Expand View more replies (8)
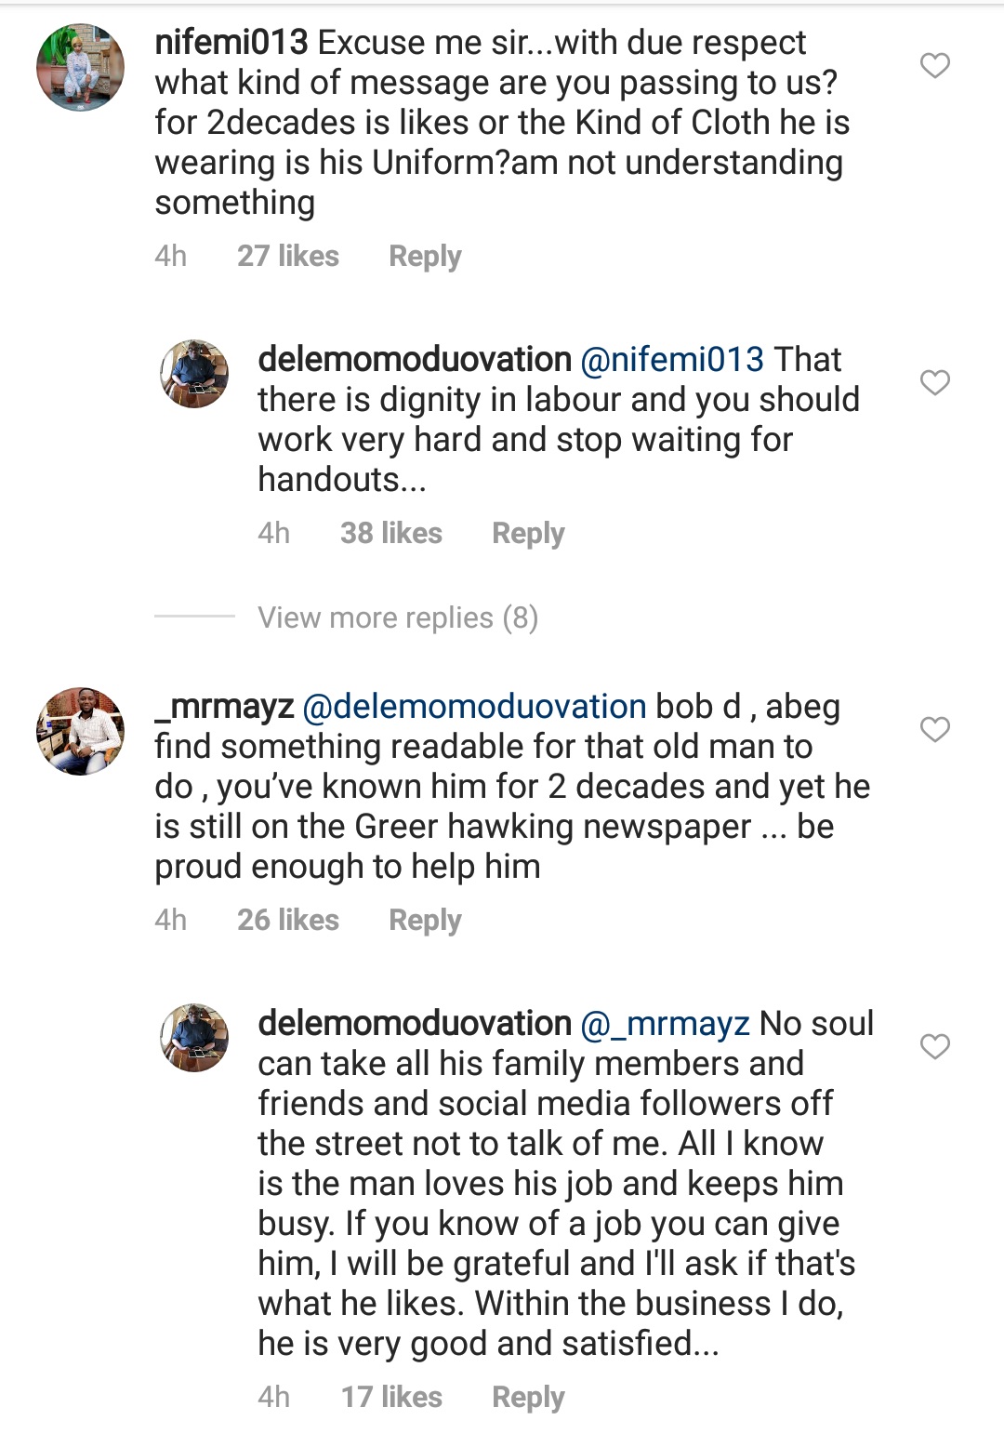The height and width of the screenshot is (1447, 1004). click(x=398, y=617)
